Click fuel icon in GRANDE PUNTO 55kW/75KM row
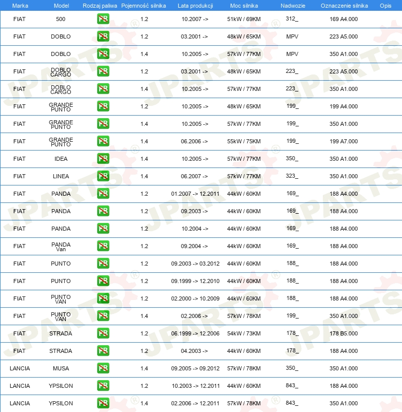This screenshot has width=402, height=412. [x=103, y=141]
